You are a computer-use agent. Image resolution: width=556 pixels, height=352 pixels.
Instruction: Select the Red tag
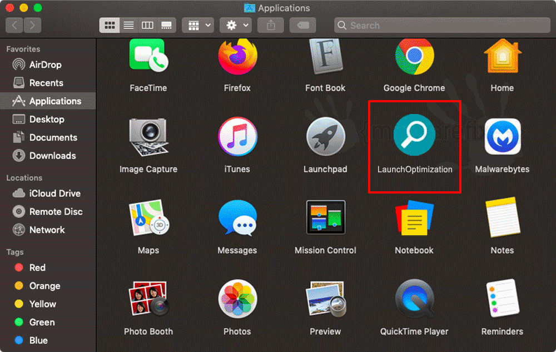coord(48,267)
